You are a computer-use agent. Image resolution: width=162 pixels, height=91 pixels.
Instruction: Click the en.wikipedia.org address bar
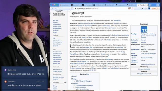[x=100, y=8]
